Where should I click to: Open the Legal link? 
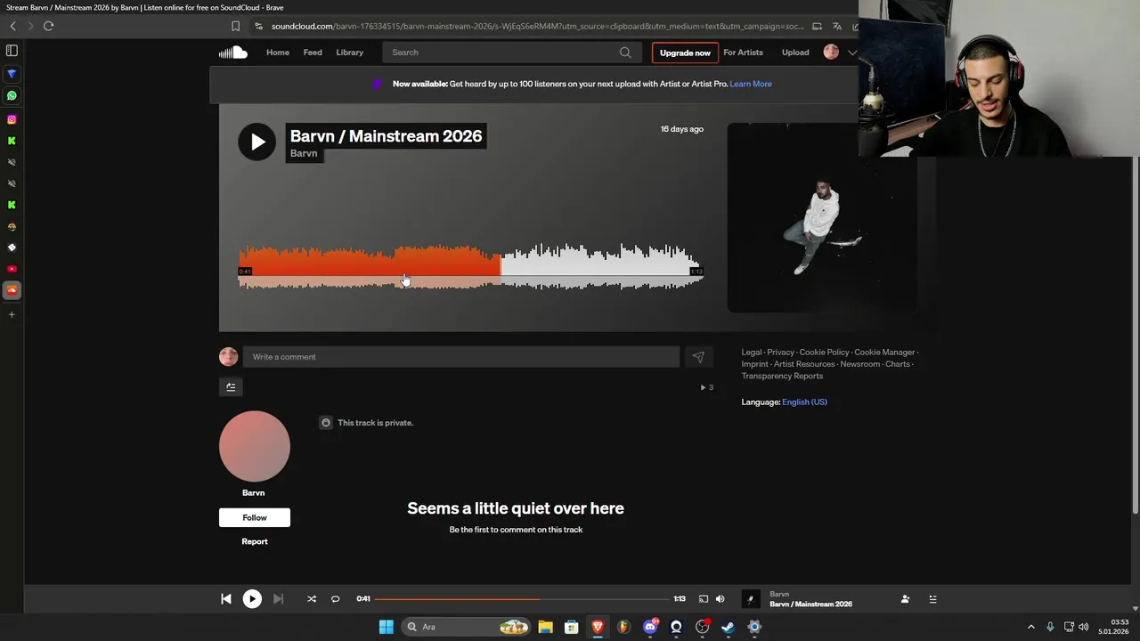click(752, 353)
